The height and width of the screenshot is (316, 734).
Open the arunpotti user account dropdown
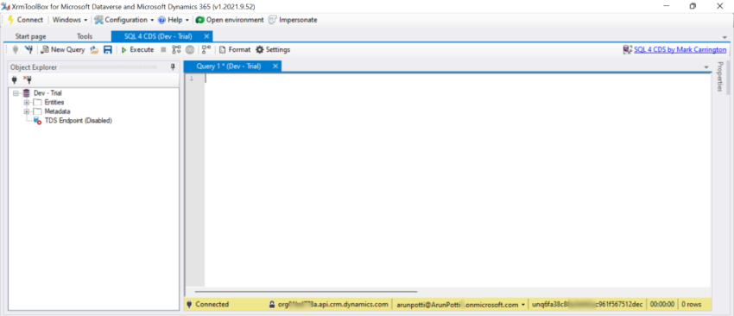tap(460, 304)
